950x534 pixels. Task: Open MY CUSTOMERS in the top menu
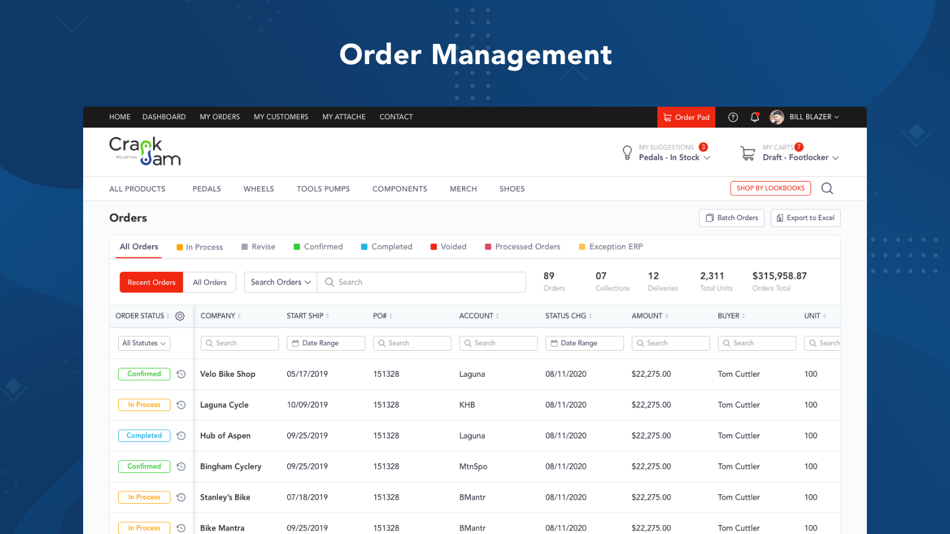coord(281,117)
